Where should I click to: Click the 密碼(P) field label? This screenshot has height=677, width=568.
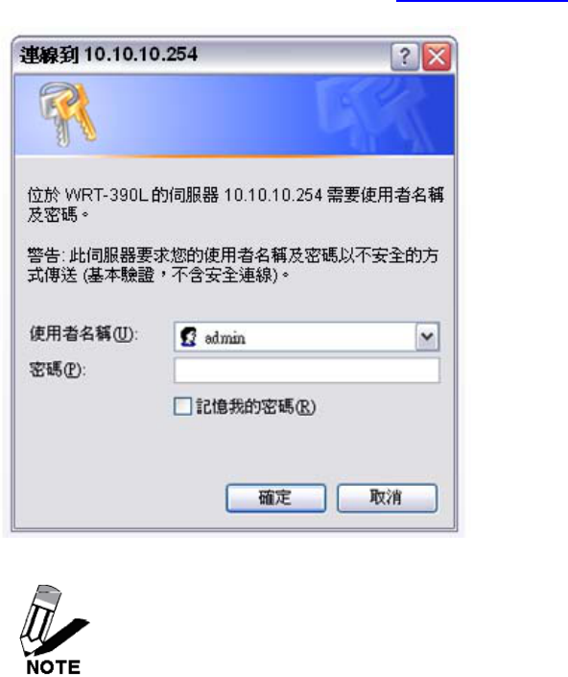[58, 370]
